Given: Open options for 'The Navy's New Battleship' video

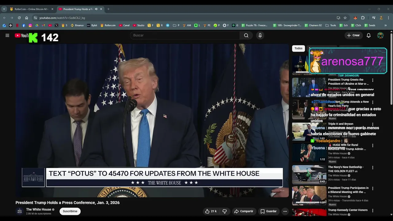Looking at the screenshot, I should coord(373,168).
